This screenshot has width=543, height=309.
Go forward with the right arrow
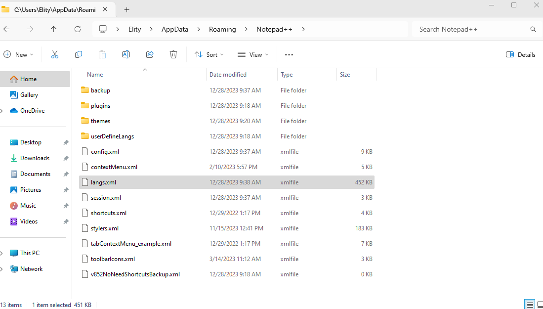30,30
